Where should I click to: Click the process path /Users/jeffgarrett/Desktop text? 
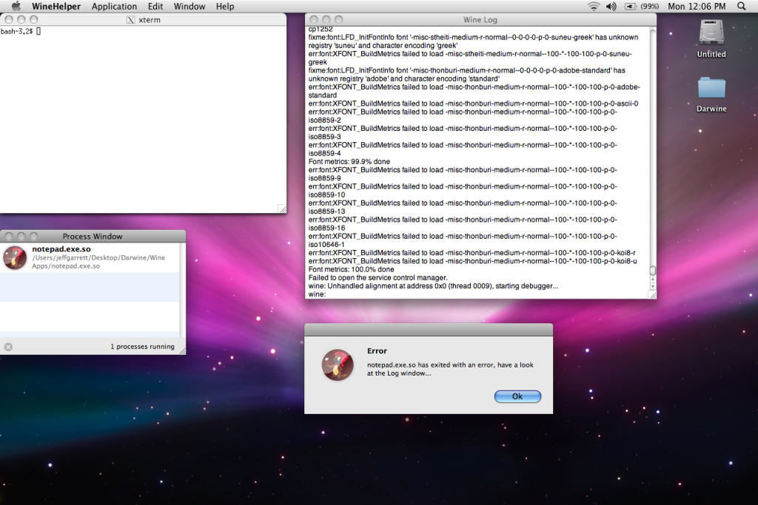click(98, 262)
